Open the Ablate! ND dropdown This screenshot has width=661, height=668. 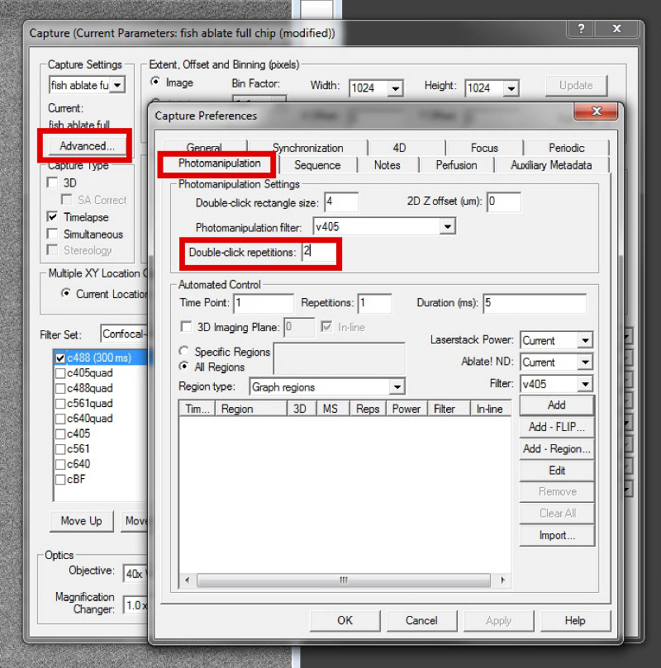(x=585, y=362)
